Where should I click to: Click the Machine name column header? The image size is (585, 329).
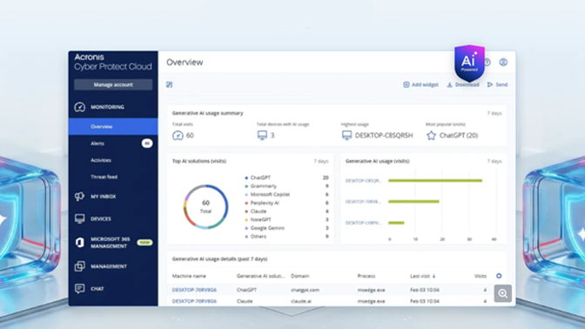(189, 276)
